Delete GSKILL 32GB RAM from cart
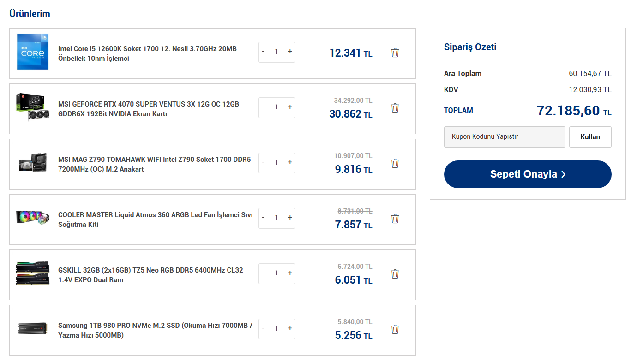Image resolution: width=631 pixels, height=362 pixels. [395, 274]
